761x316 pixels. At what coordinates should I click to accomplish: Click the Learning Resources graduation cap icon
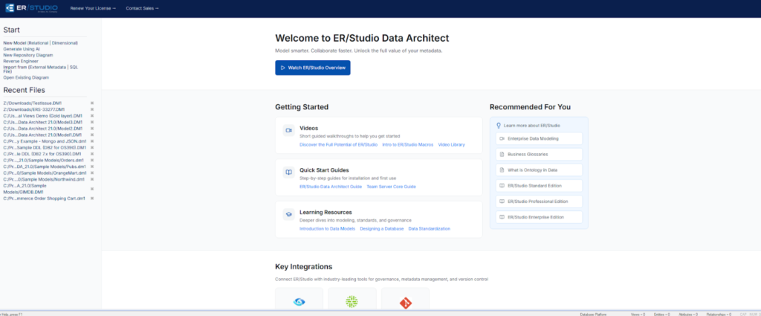(289, 215)
